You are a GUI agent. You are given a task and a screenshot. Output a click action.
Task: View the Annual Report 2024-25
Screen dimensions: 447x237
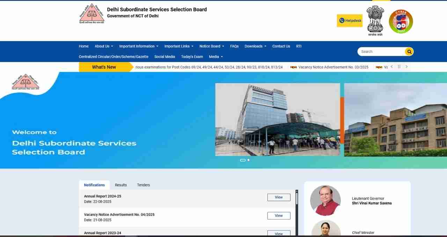click(x=279, y=197)
